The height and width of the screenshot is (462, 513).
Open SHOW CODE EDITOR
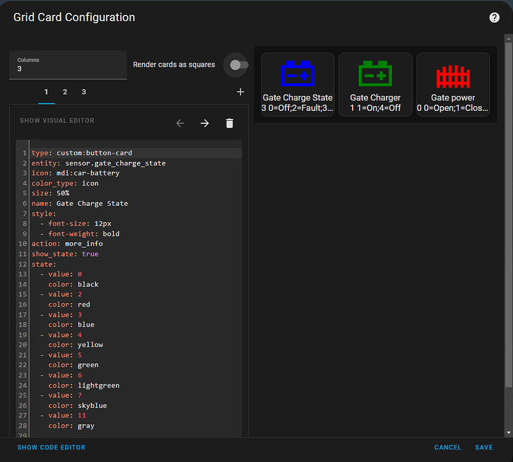(51, 447)
